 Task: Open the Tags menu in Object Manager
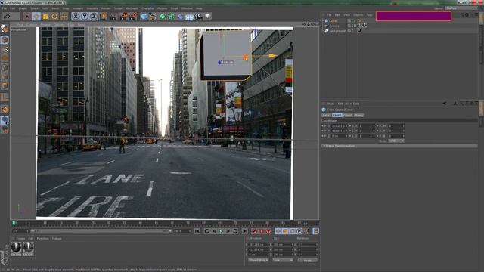pos(370,15)
